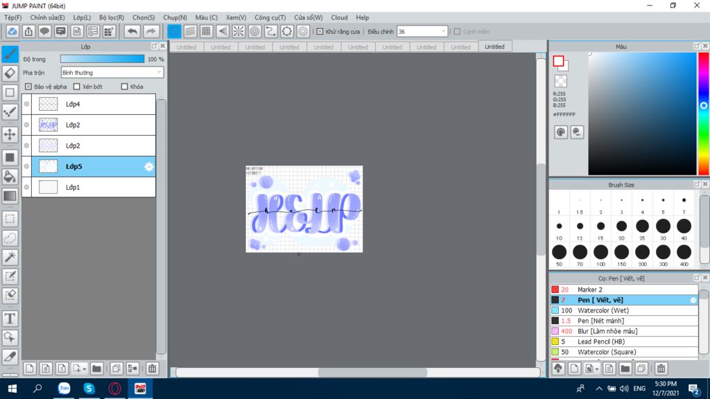Enable the curve snap guide
710x399 pixels.
[271, 31]
